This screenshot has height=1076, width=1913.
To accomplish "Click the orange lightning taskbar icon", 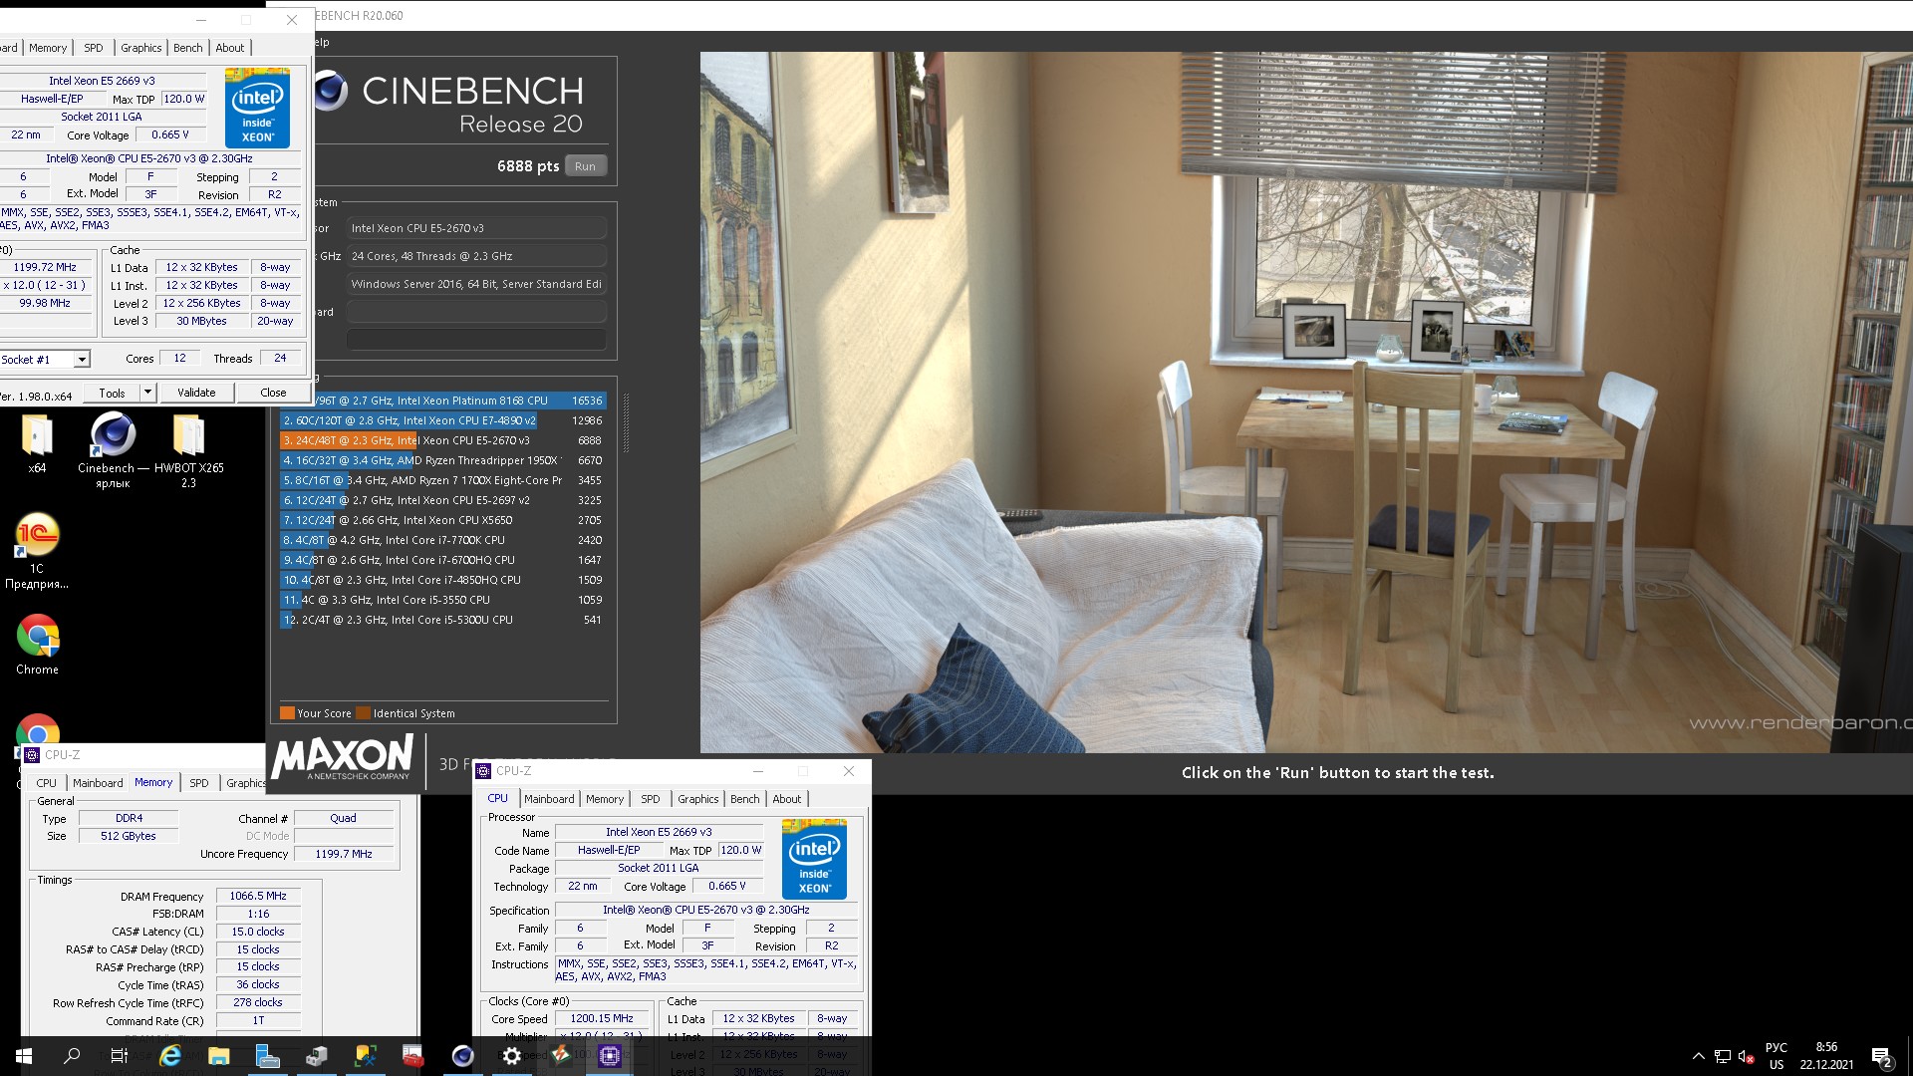I will (560, 1054).
